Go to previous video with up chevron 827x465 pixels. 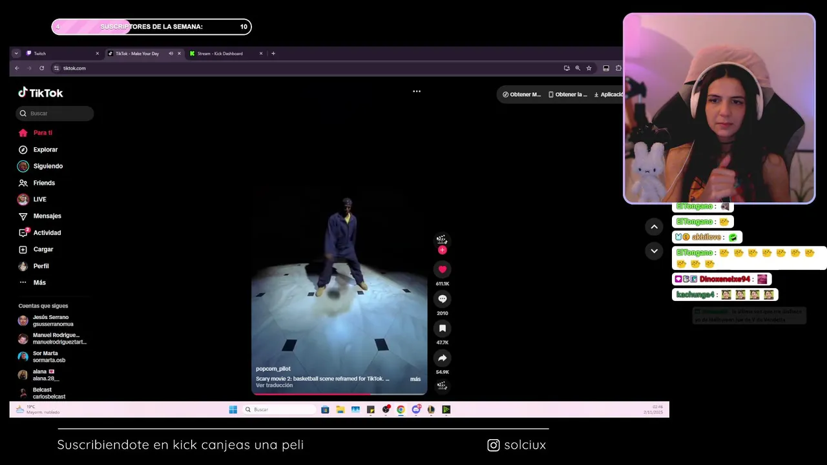point(654,227)
